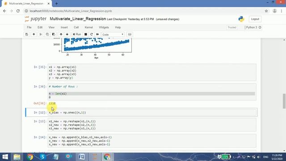Click the scrollbar down arrow of the notebook
Image resolution: width=286 pixels, height=161 pixels.
[x=284, y=151]
